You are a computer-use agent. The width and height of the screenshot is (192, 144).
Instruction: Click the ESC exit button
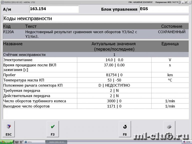9,129
